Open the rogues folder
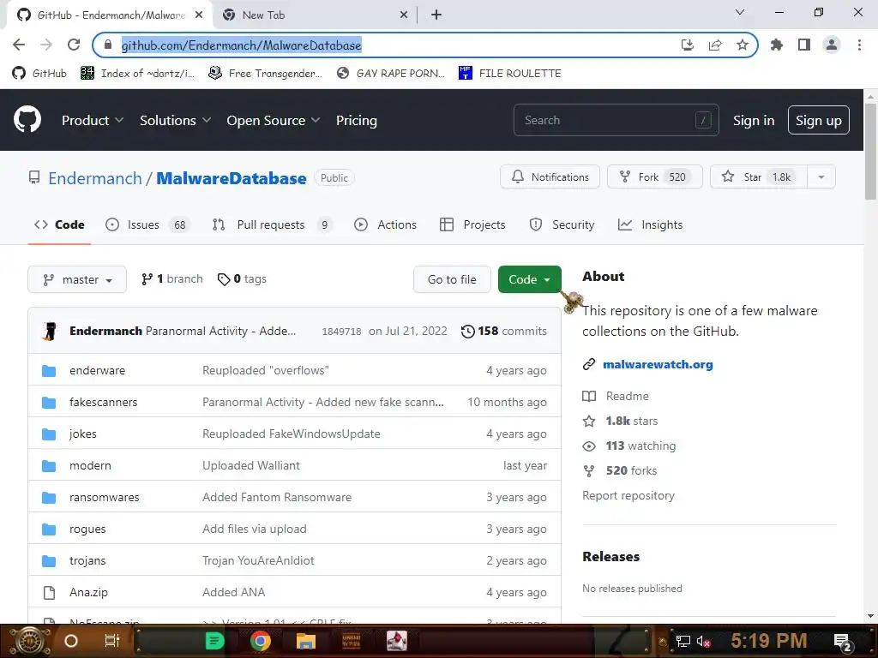 (87, 529)
